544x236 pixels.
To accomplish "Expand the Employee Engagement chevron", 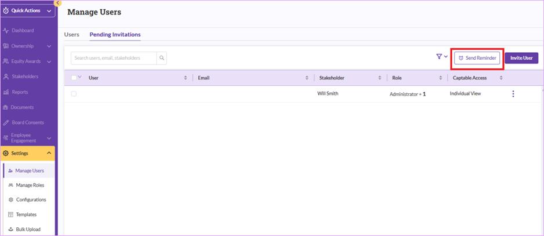I will coord(49,138).
